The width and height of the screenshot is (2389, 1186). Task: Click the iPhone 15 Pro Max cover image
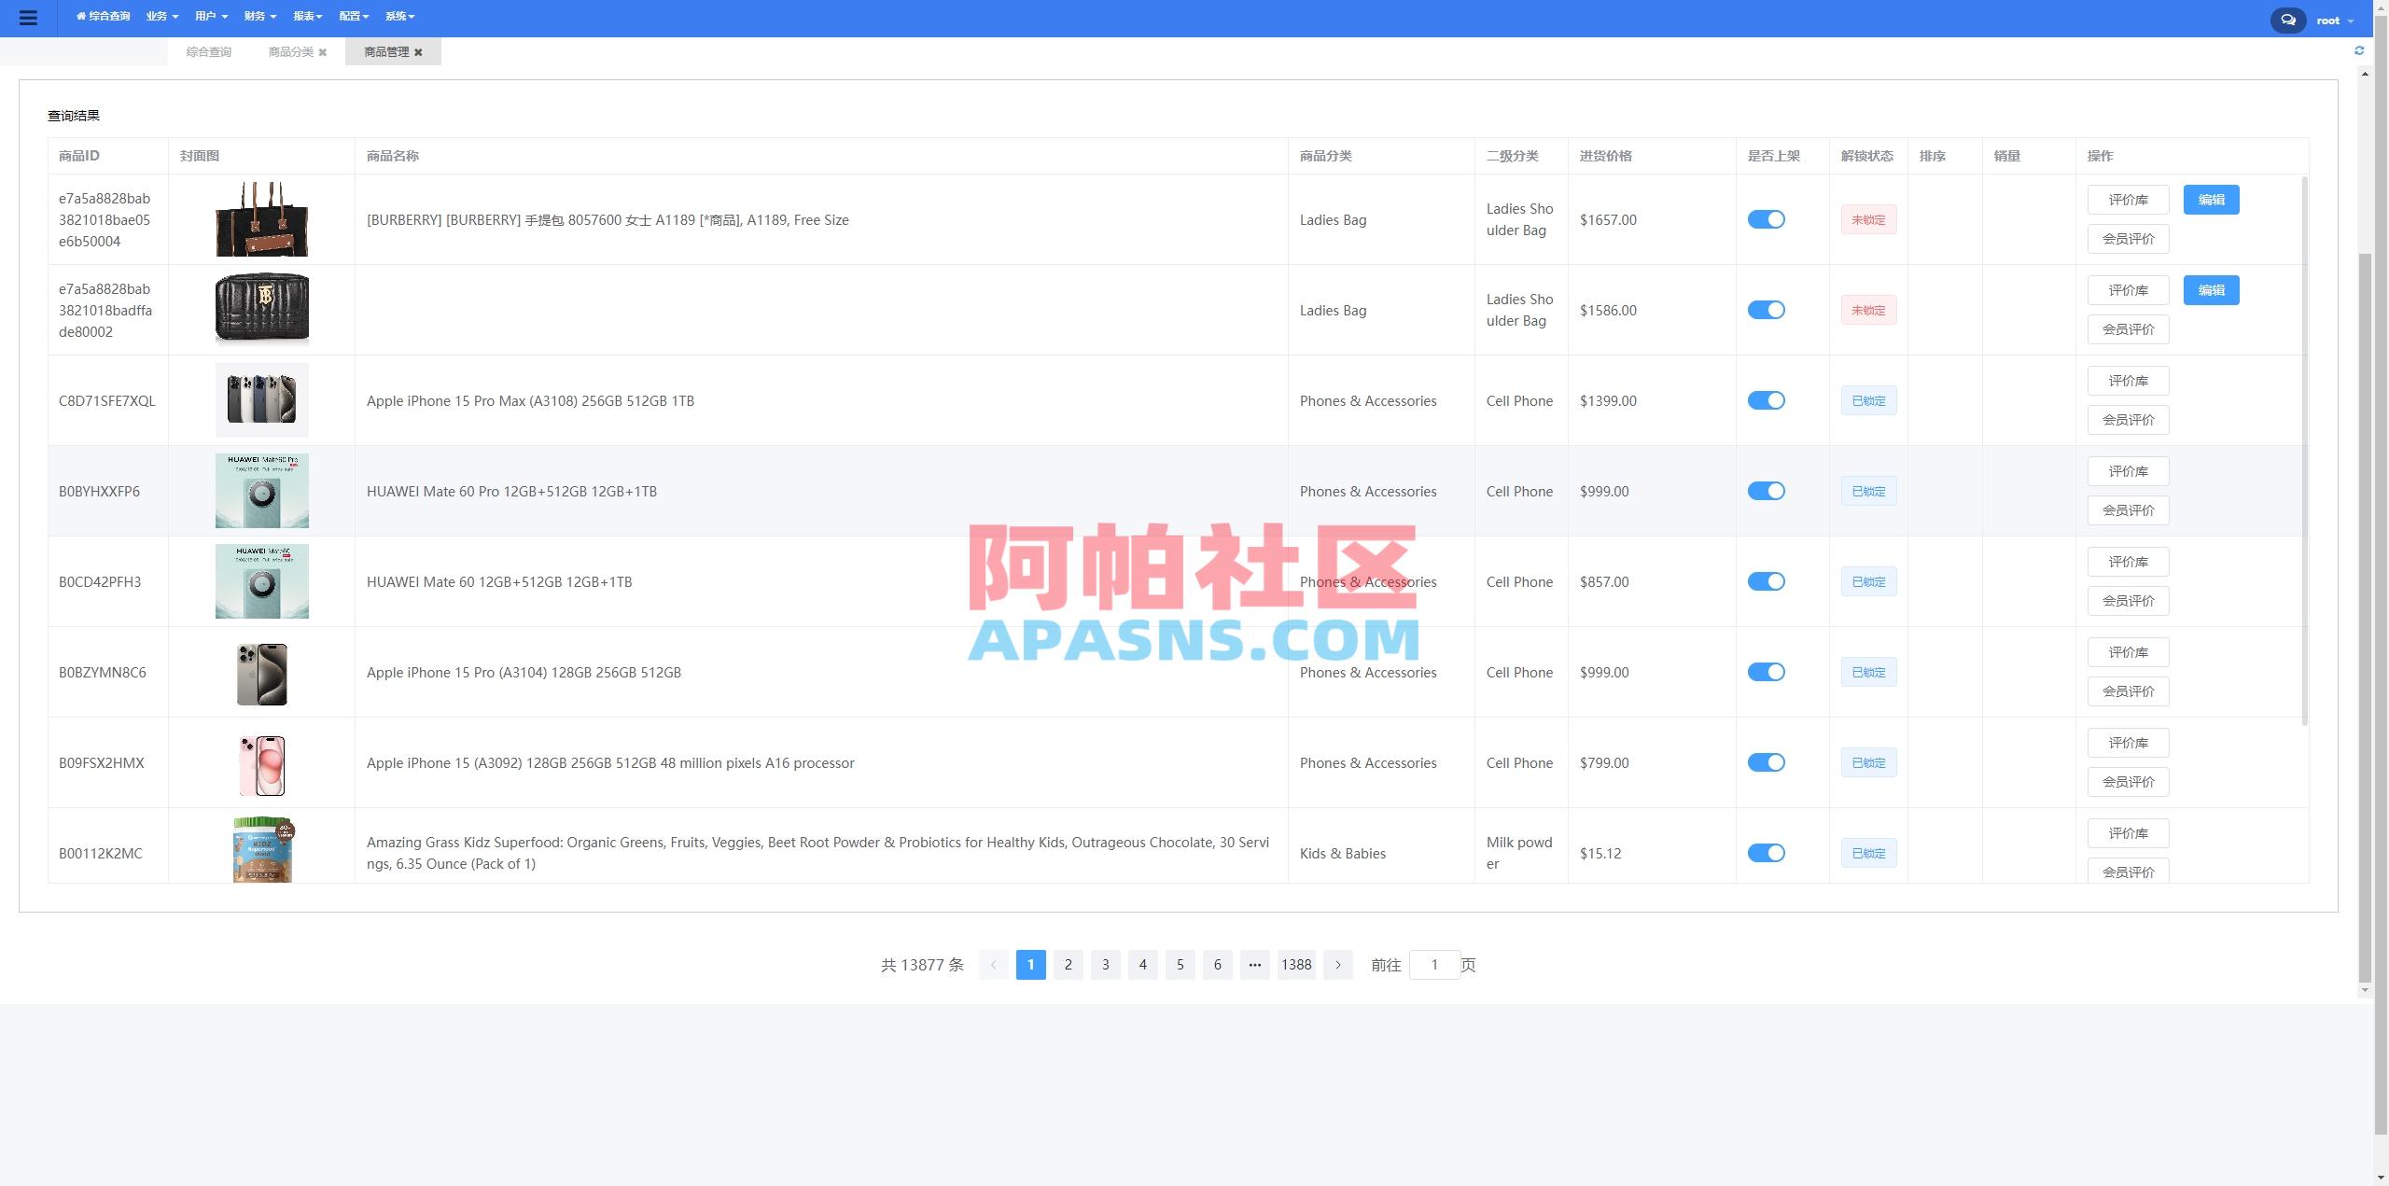click(x=261, y=399)
